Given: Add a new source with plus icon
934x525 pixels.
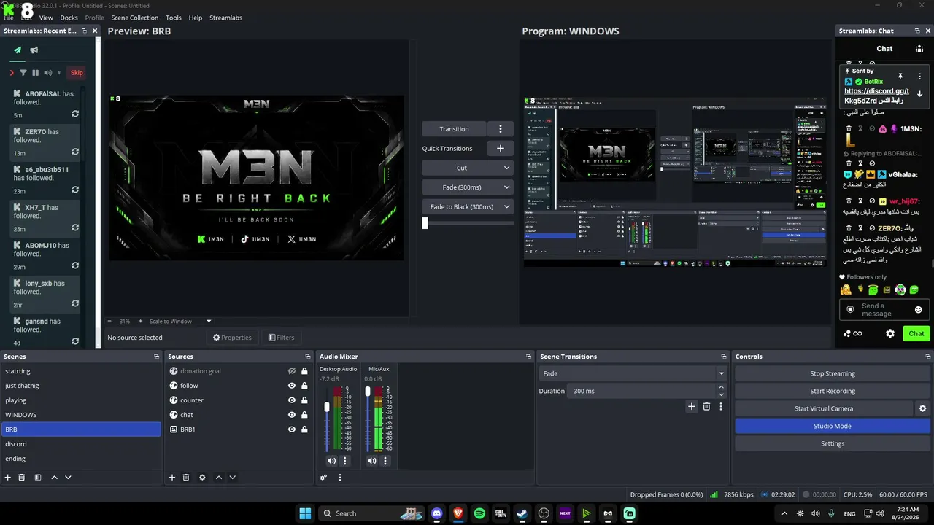Looking at the screenshot, I should click(x=172, y=478).
